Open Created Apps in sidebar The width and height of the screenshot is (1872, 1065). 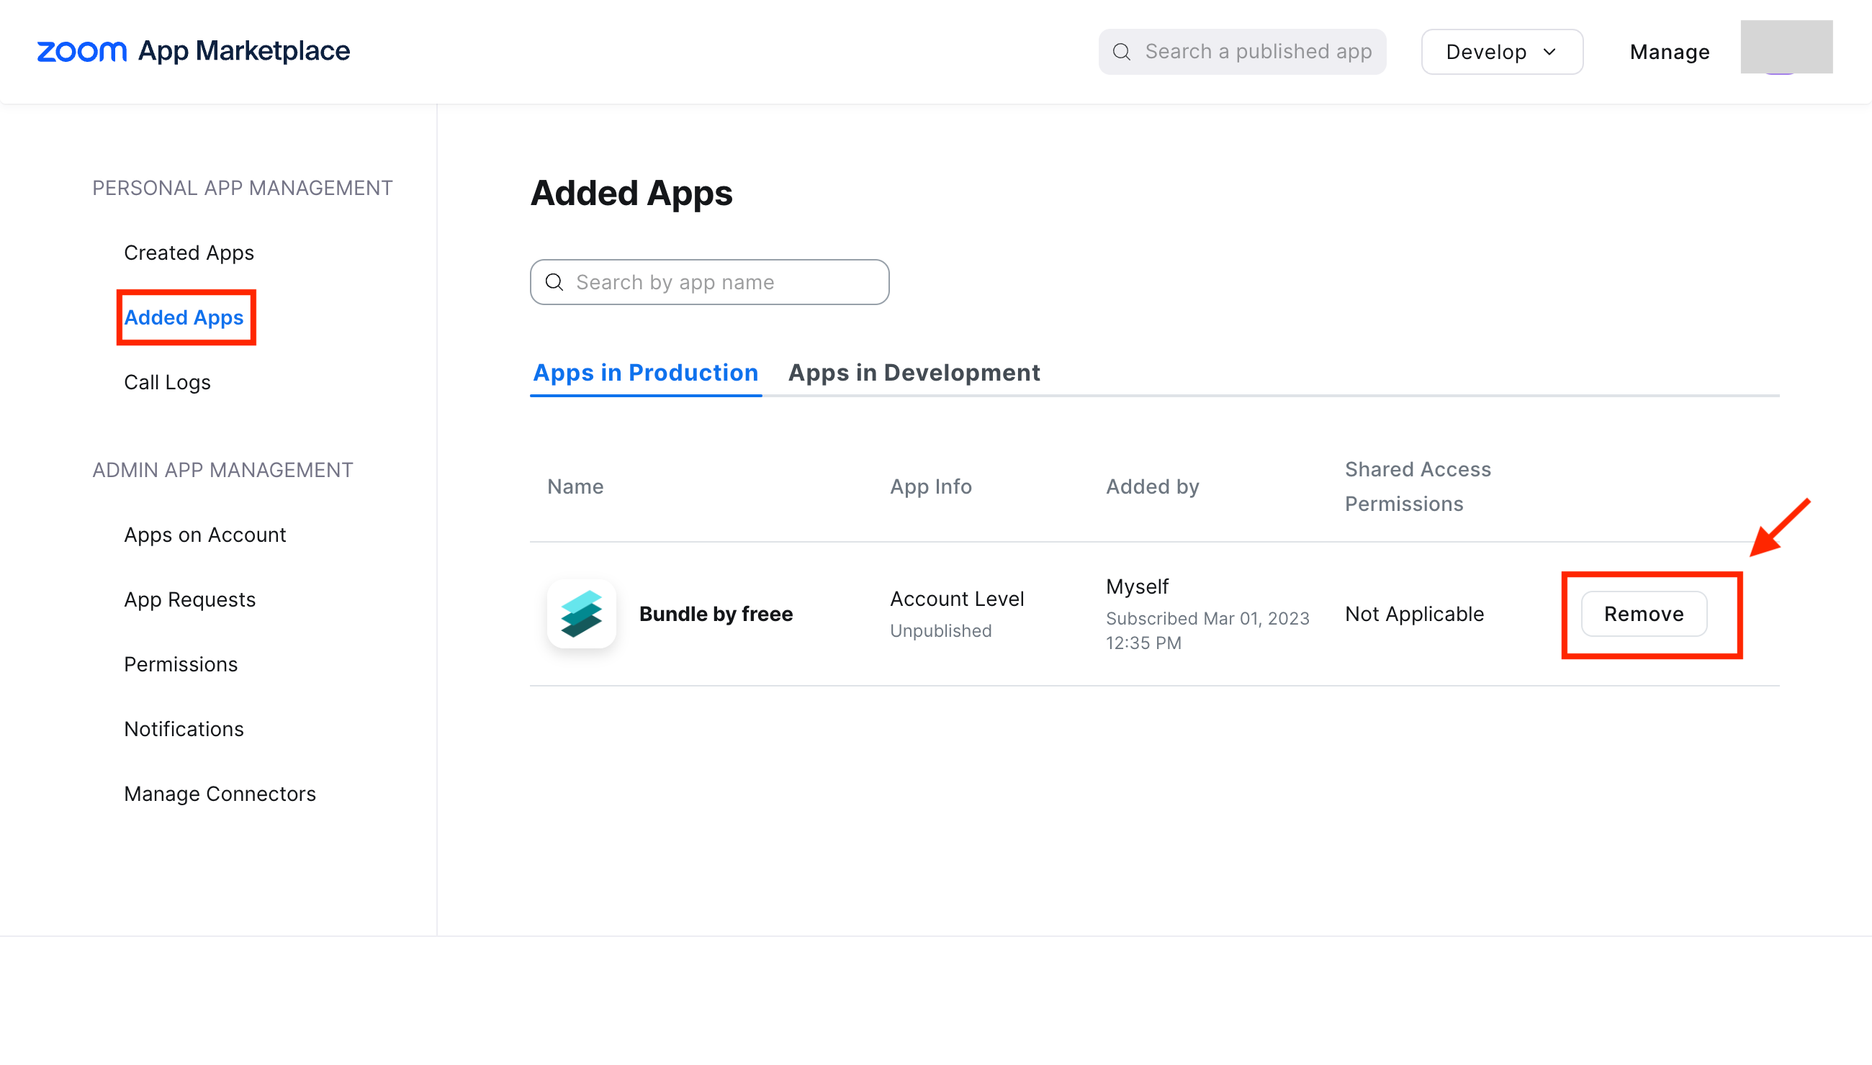tap(189, 253)
